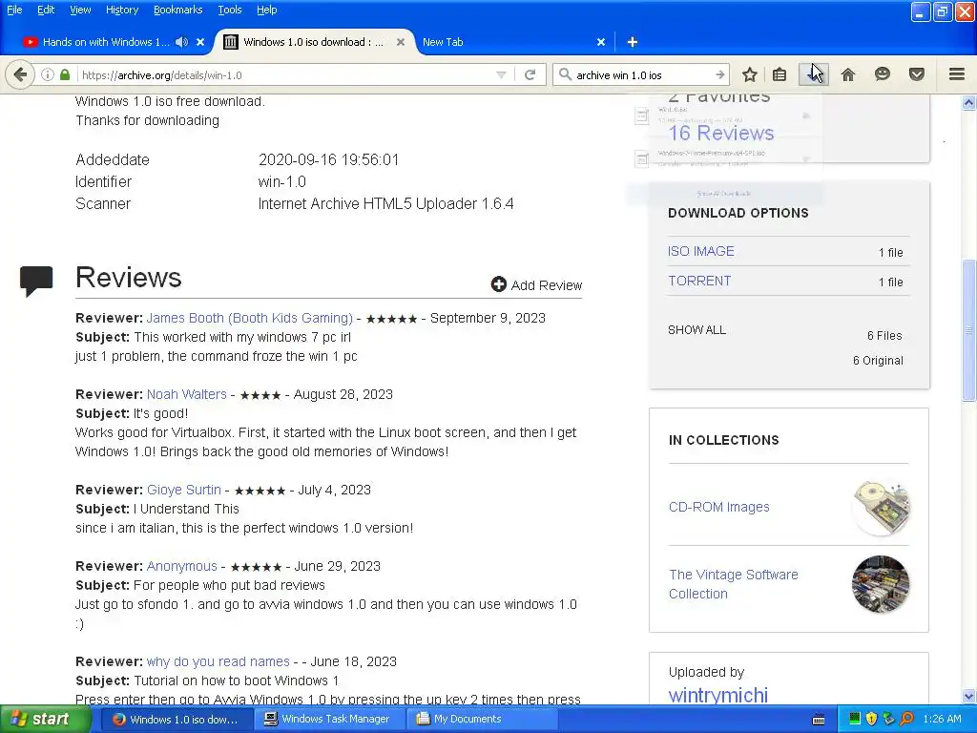Click the Add Review plus icon

click(x=498, y=284)
